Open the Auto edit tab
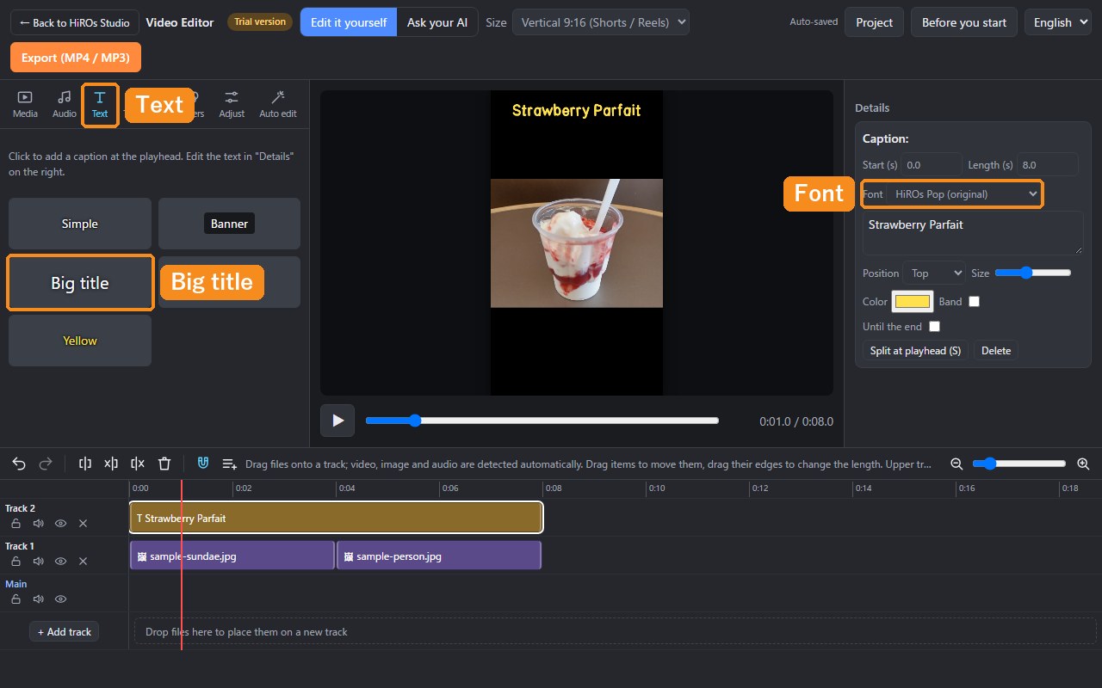1102x688 pixels. pyautogui.click(x=278, y=104)
